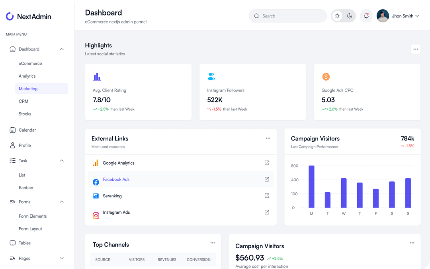This screenshot has height=269, width=430.
Task: Click the Google Ads CPC dollar icon
Action: pos(326,76)
